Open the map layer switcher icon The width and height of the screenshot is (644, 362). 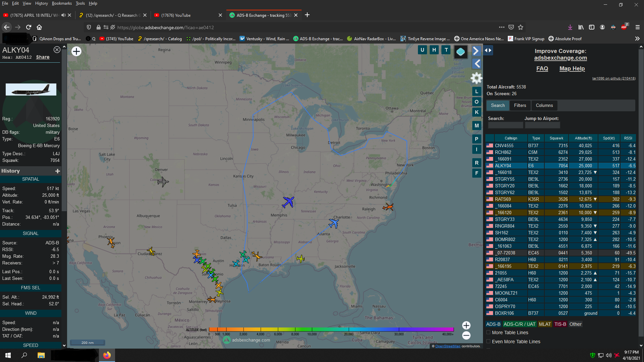tap(461, 52)
